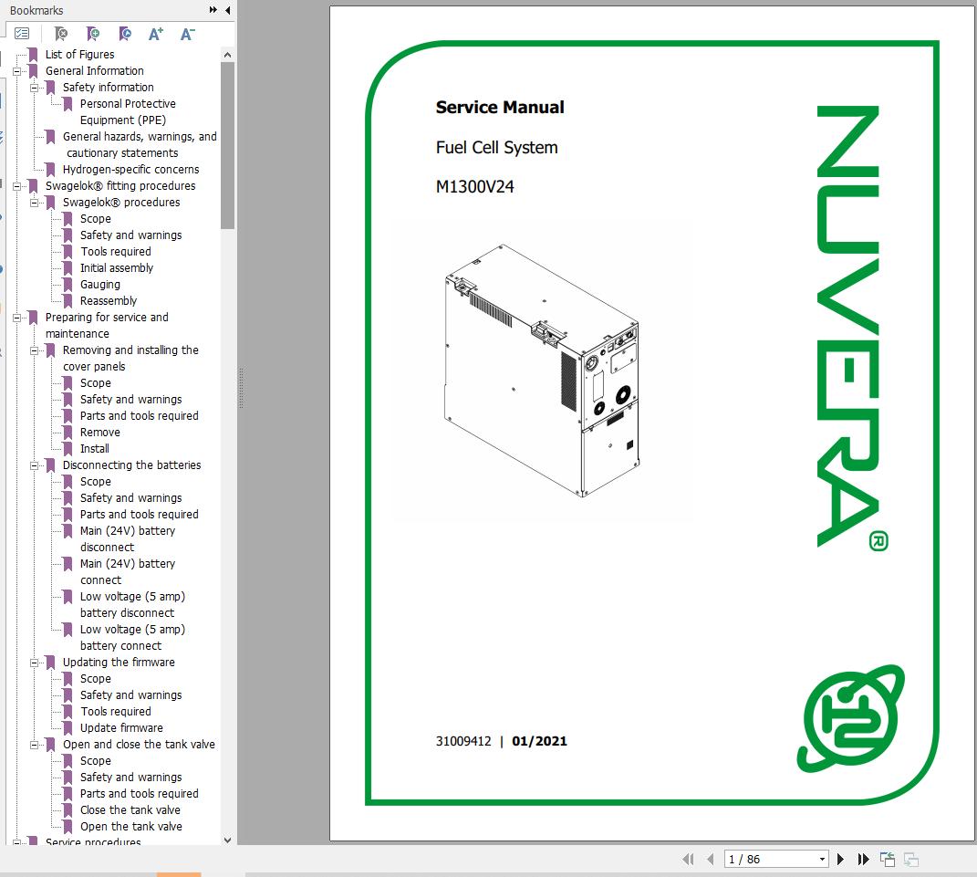Open the Disconnecting the batteries bookmark
The width and height of the screenshot is (977, 877).
point(131,465)
